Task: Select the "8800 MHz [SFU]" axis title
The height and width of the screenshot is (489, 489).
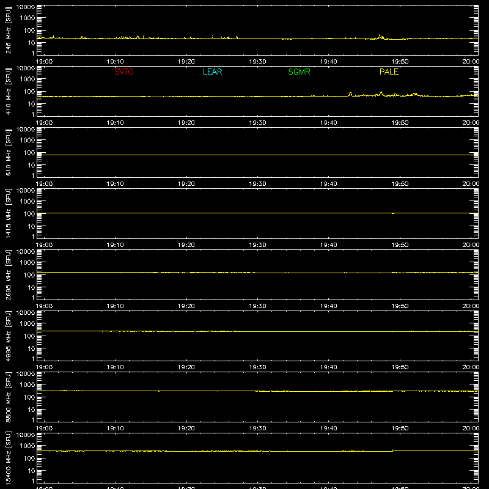Action: (9, 397)
